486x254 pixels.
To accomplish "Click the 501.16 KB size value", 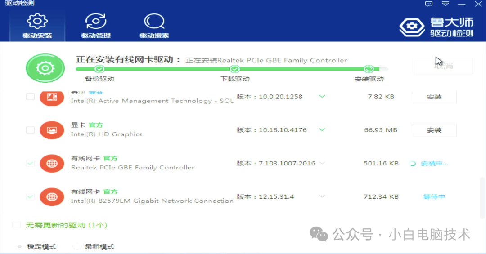I will click(381, 163).
